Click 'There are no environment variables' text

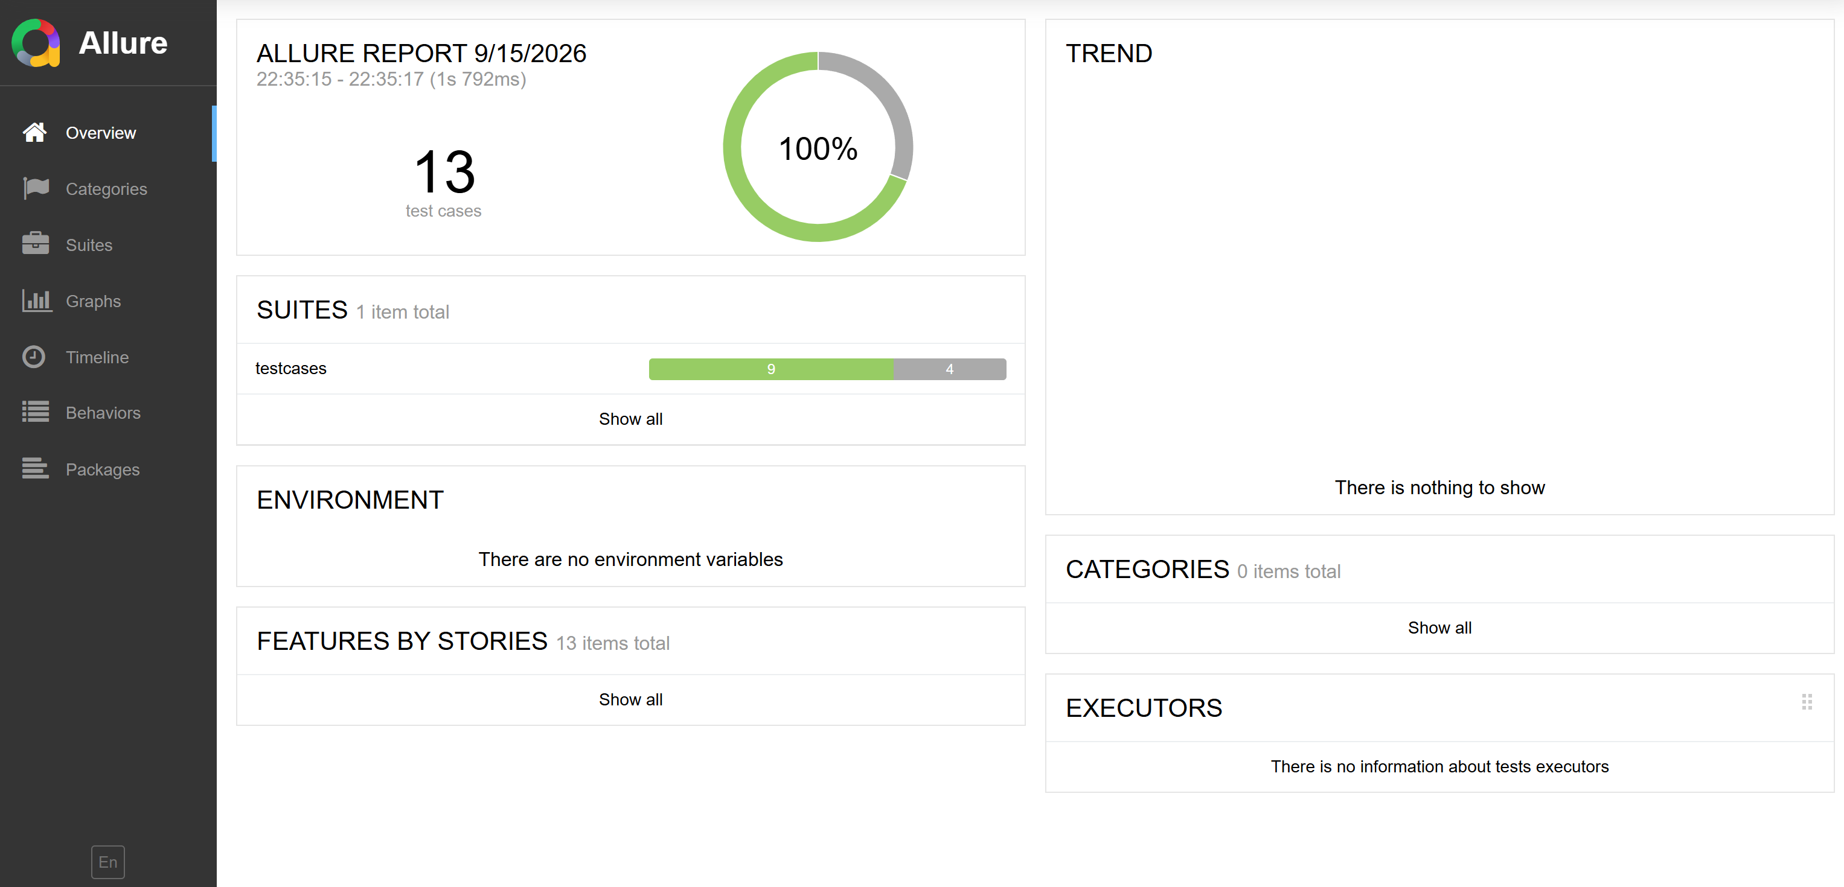click(x=630, y=559)
